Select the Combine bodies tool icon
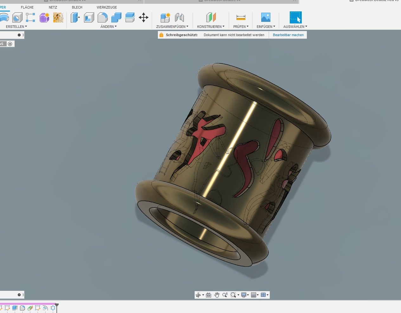 [116, 17]
